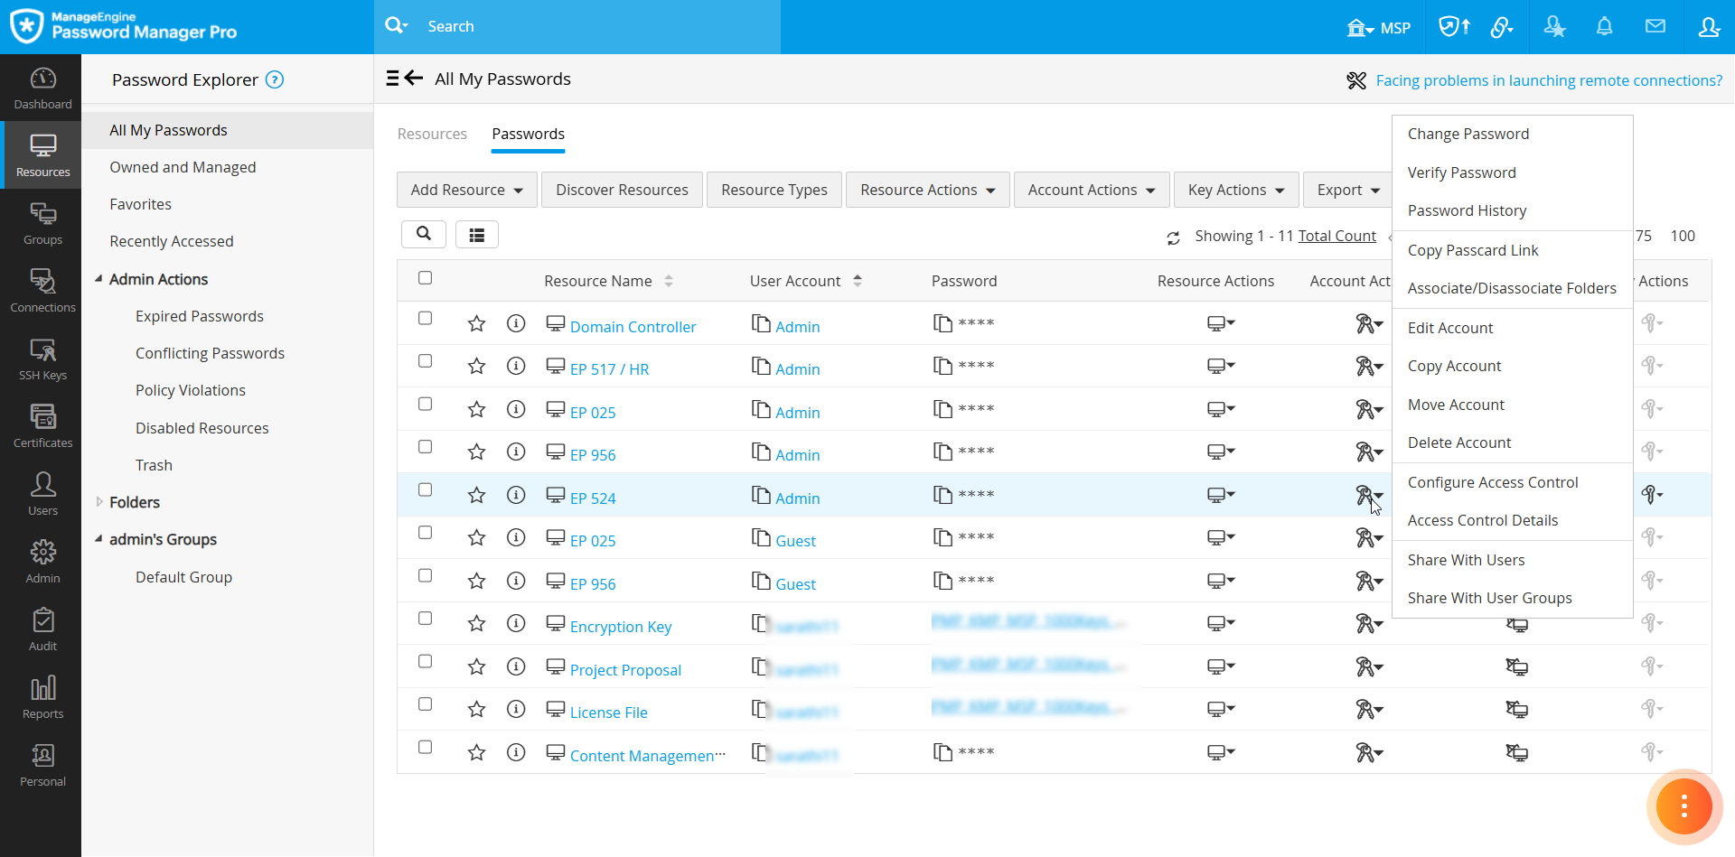The width and height of the screenshot is (1735, 857).
Task: Expand the Folders section in Password Explorer
Action: pyautogui.click(x=99, y=502)
